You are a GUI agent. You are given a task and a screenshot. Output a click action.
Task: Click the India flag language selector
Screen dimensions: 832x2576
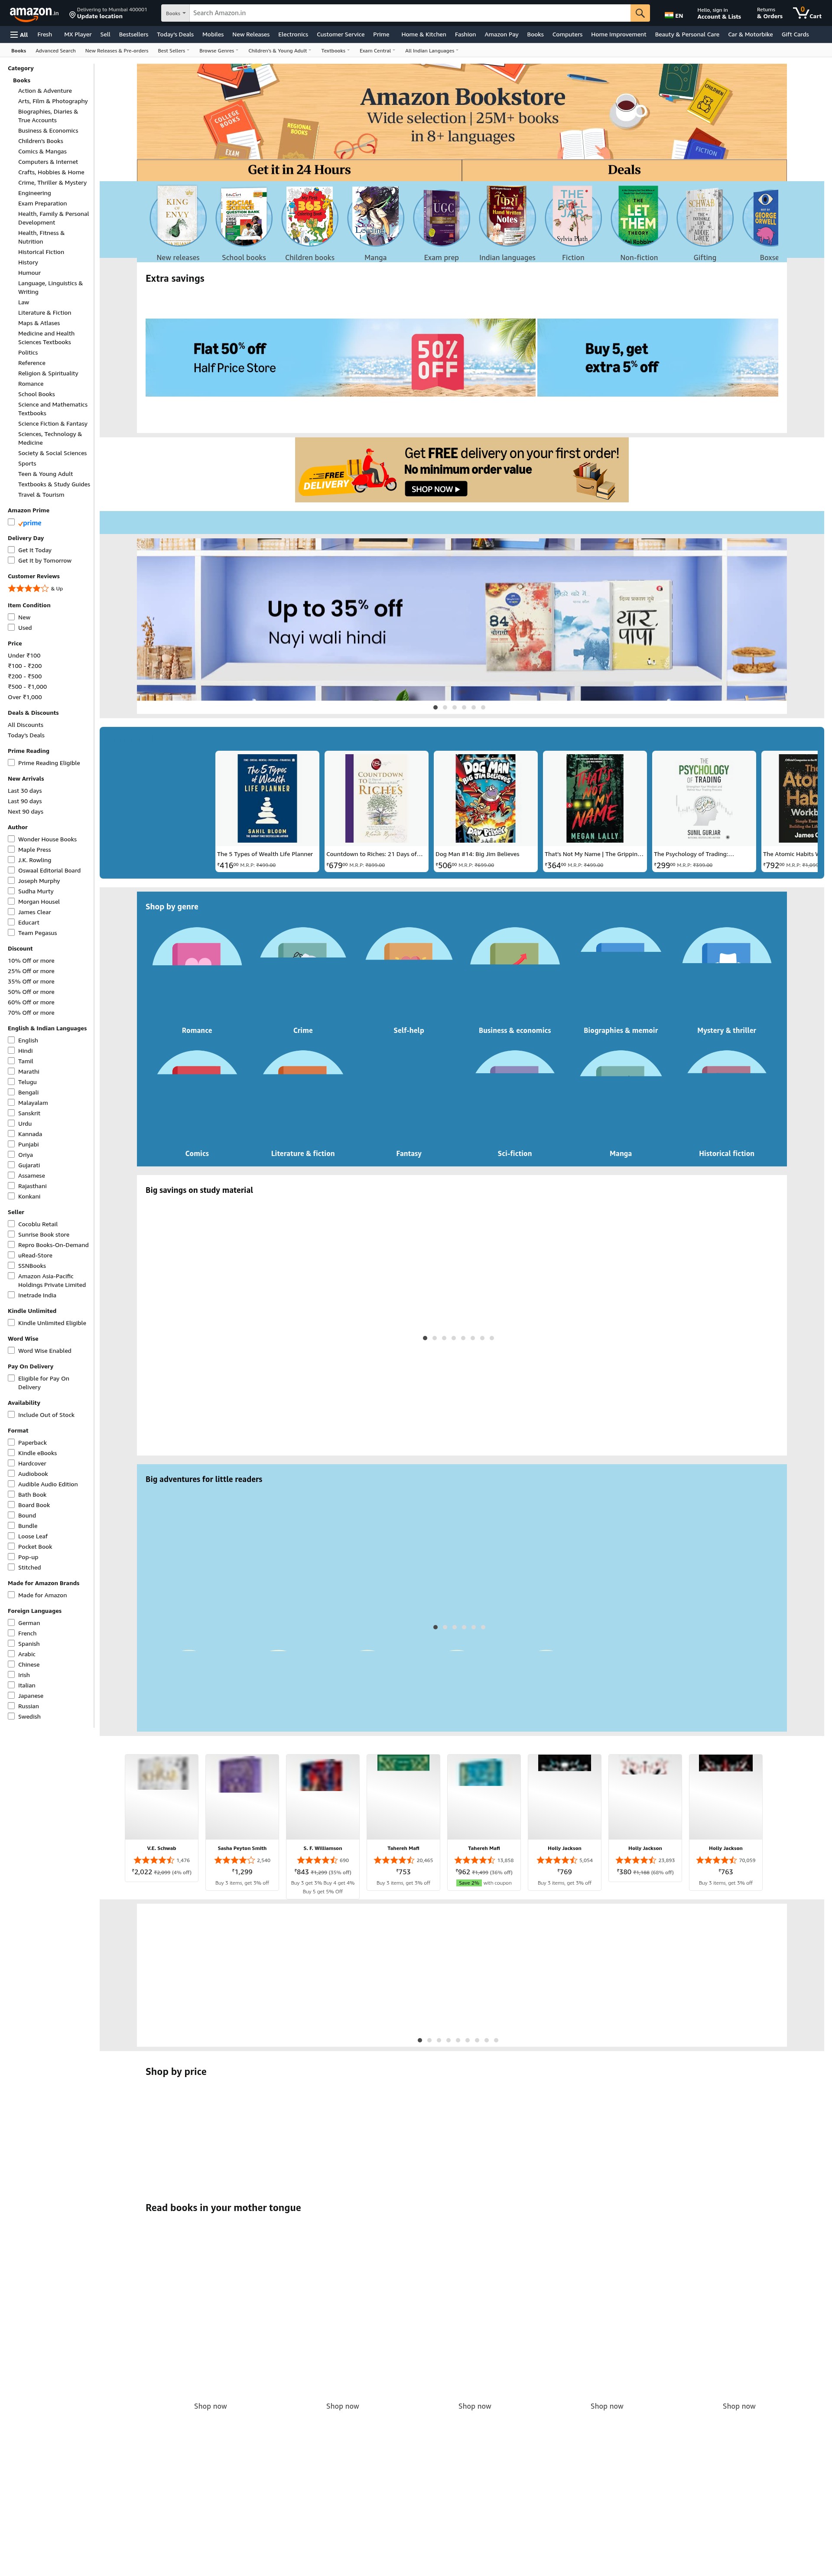coord(674,15)
